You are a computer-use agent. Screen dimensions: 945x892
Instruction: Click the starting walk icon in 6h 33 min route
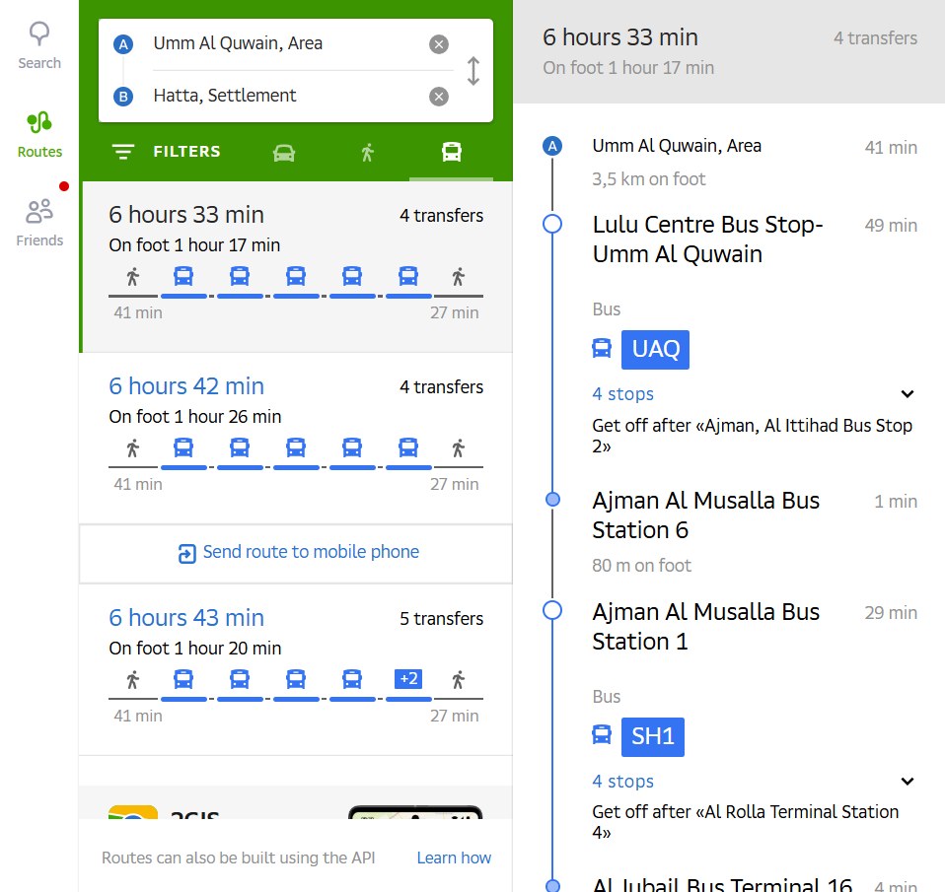(132, 277)
